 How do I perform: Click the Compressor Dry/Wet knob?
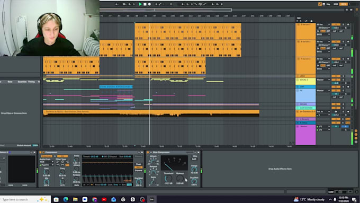click(139, 182)
